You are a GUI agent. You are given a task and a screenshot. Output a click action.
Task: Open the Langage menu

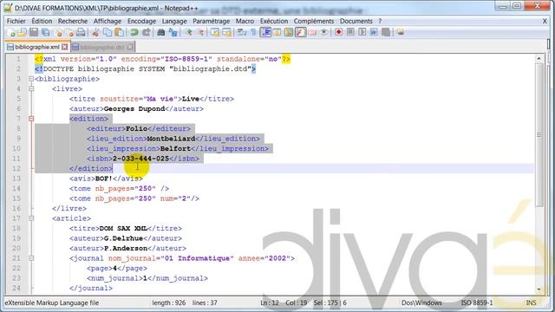pos(174,21)
